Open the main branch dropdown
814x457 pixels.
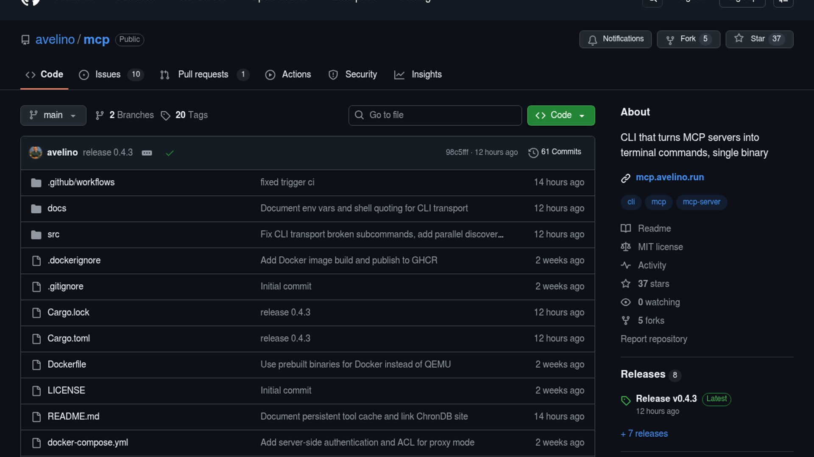point(53,115)
